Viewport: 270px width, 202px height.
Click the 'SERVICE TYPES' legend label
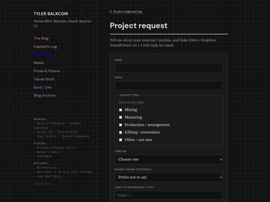click(x=129, y=95)
